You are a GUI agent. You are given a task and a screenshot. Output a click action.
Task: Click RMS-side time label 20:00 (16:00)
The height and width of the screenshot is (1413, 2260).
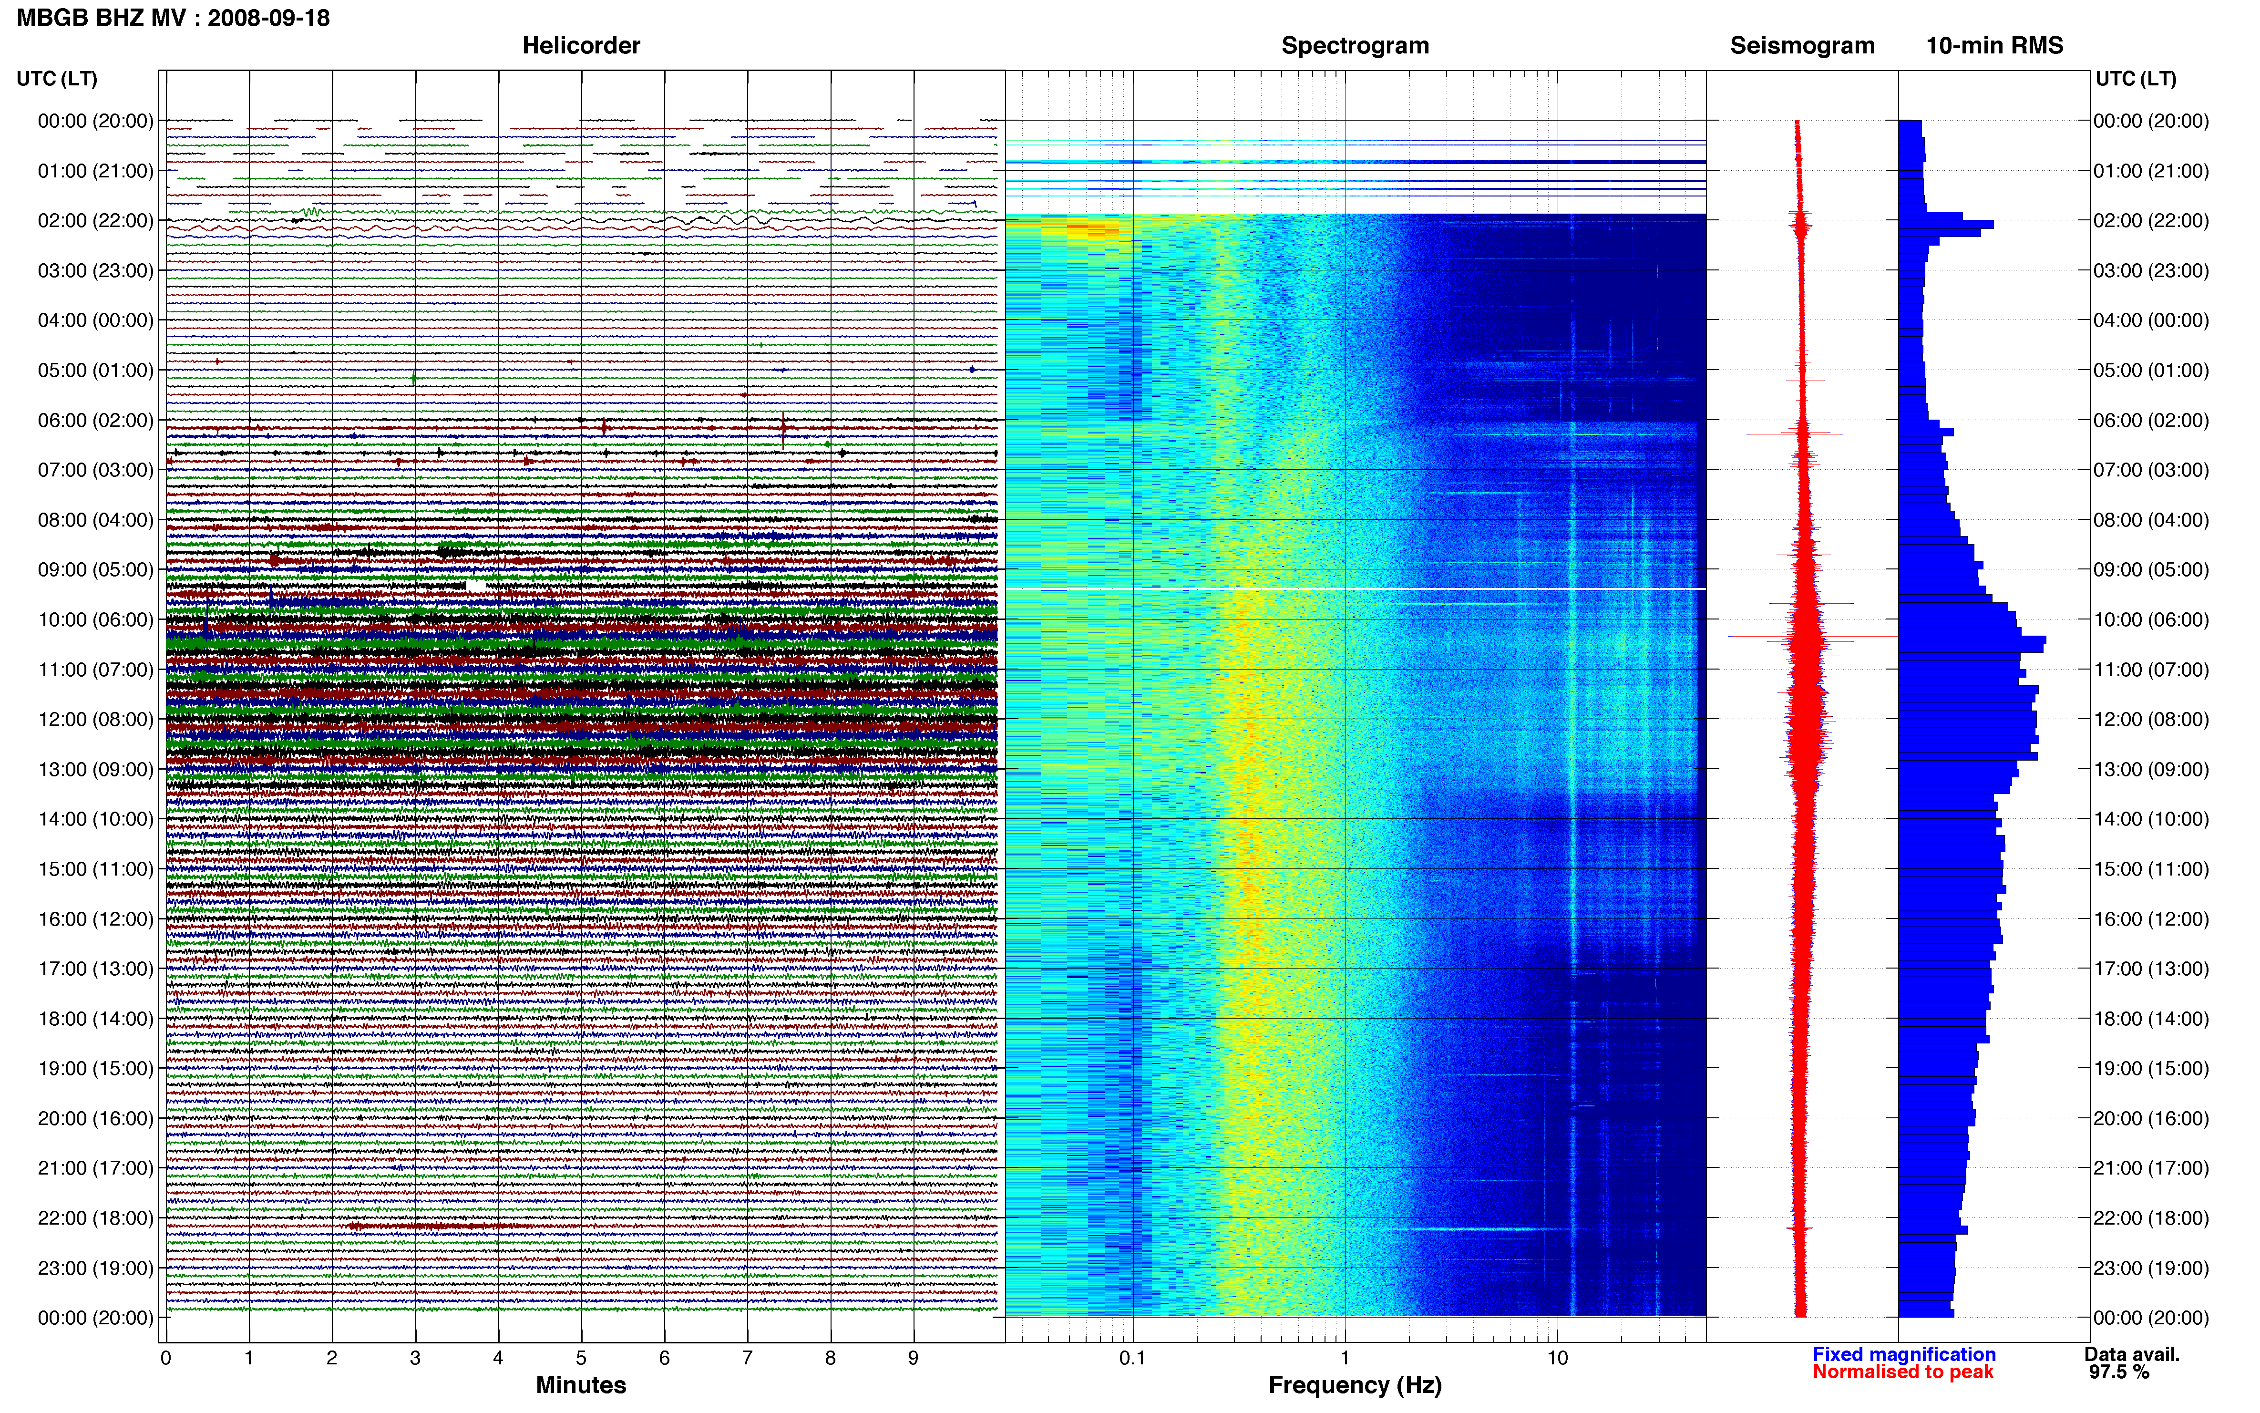click(2151, 1119)
